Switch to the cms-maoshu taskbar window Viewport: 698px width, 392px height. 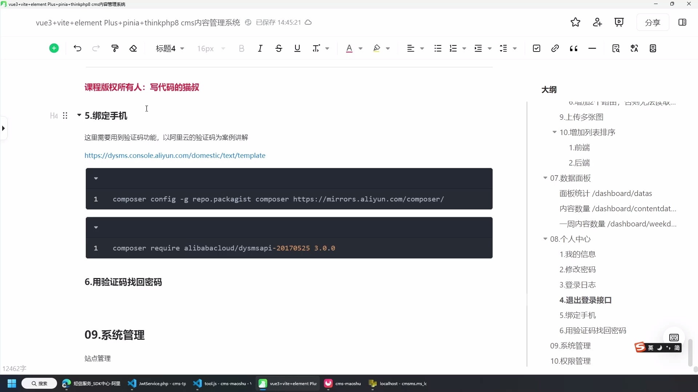click(342, 383)
